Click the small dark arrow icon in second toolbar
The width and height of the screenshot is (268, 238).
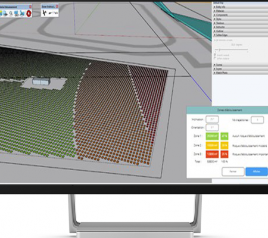(50, 13)
